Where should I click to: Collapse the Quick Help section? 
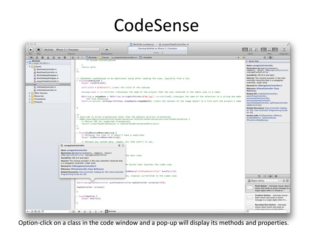247,61
